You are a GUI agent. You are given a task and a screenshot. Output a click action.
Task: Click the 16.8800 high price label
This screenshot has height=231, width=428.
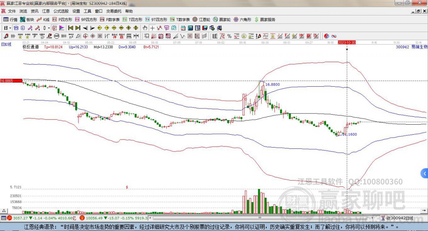[x=273, y=85]
